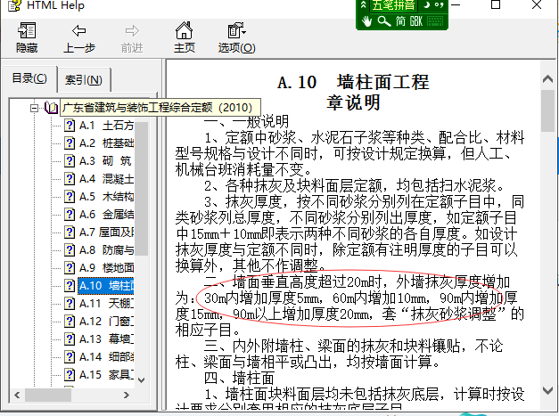Open topic A.14 细部
The width and height of the screenshot is (559, 416).
106,357
